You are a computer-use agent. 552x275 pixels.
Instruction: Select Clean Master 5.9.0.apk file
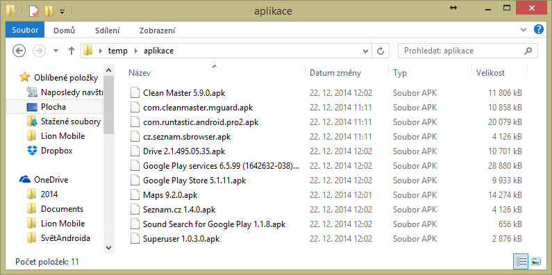click(x=184, y=93)
